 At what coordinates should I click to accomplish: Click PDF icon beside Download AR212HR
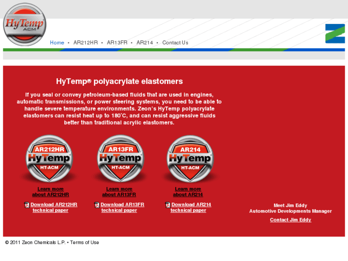(x=27, y=205)
